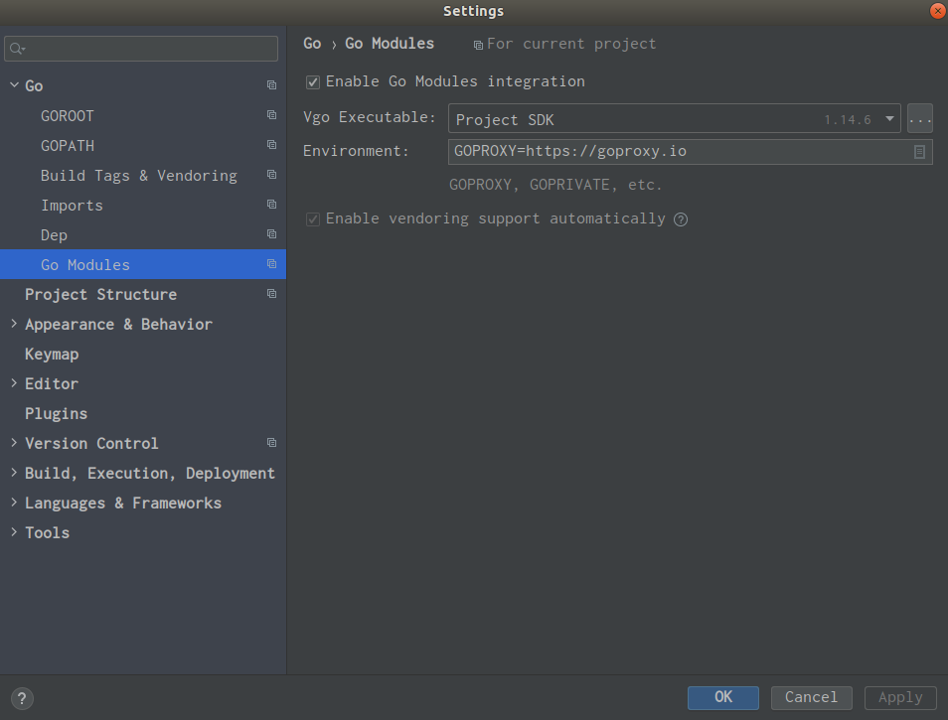The height and width of the screenshot is (720, 948).
Task: Click the search magnifier icon
Action: click(17, 49)
